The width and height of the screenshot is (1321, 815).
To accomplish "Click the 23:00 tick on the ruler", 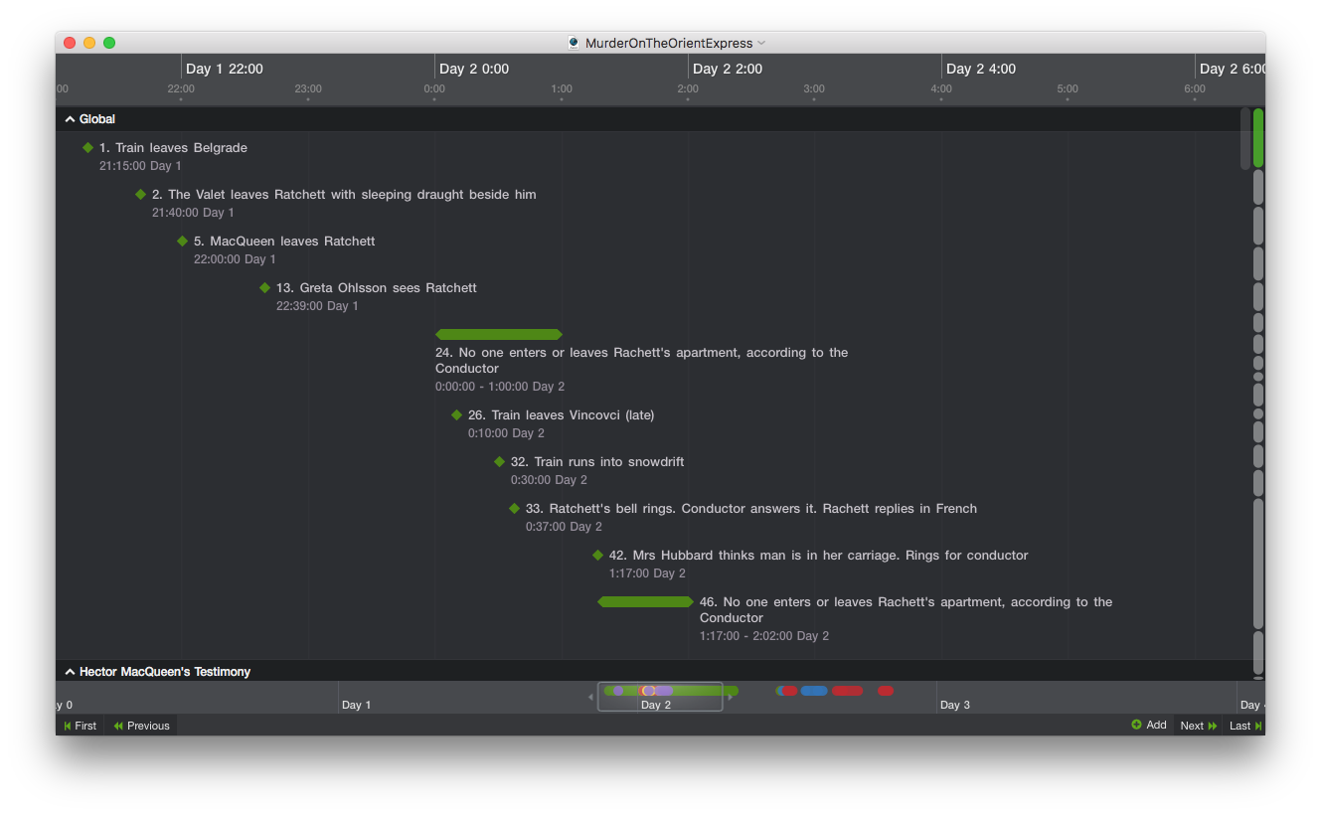I will [x=308, y=89].
